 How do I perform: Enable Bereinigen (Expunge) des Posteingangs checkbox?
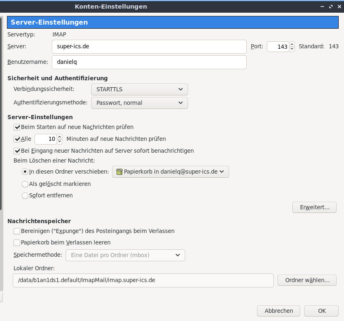pos(17,231)
